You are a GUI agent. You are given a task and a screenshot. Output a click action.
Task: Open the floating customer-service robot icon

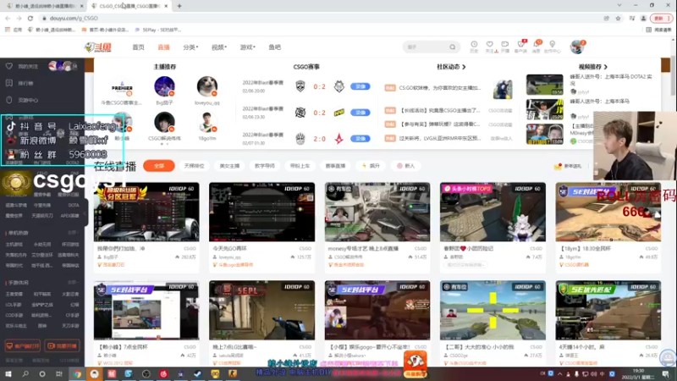click(668, 357)
